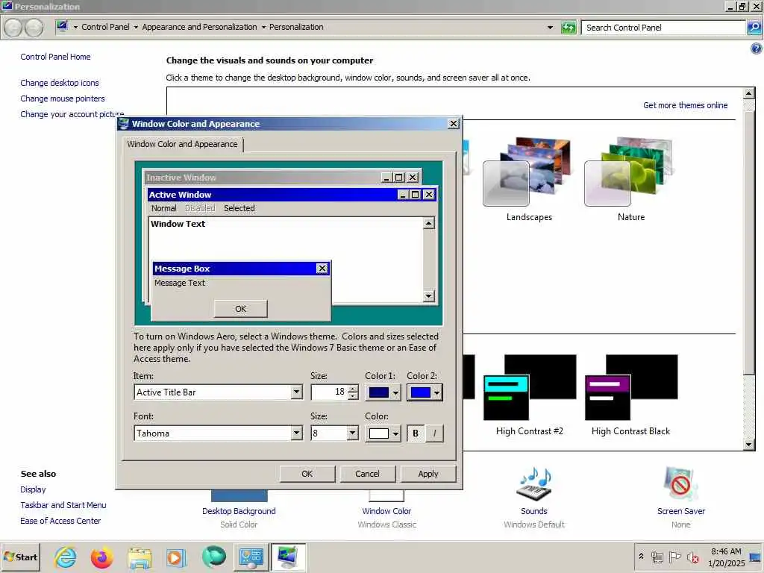Open Windows Media Player taskbar icon
This screenshot has height=573, width=764.
176,557
